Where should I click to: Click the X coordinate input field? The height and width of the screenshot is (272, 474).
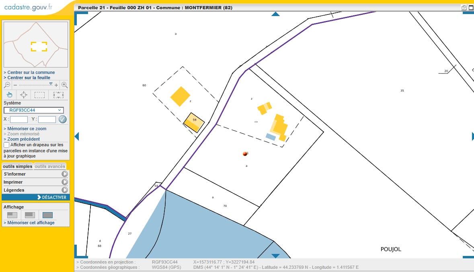[19, 119]
